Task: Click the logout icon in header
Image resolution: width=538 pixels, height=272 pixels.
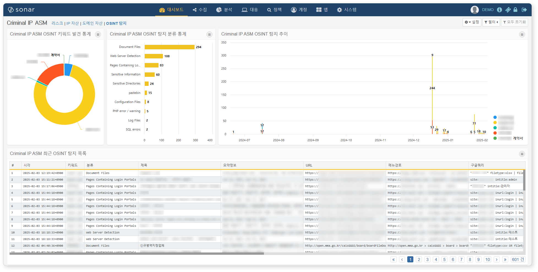Action: (x=524, y=10)
